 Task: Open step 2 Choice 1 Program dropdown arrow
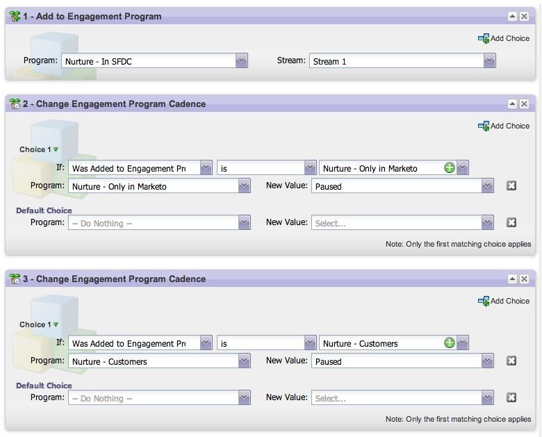244,186
